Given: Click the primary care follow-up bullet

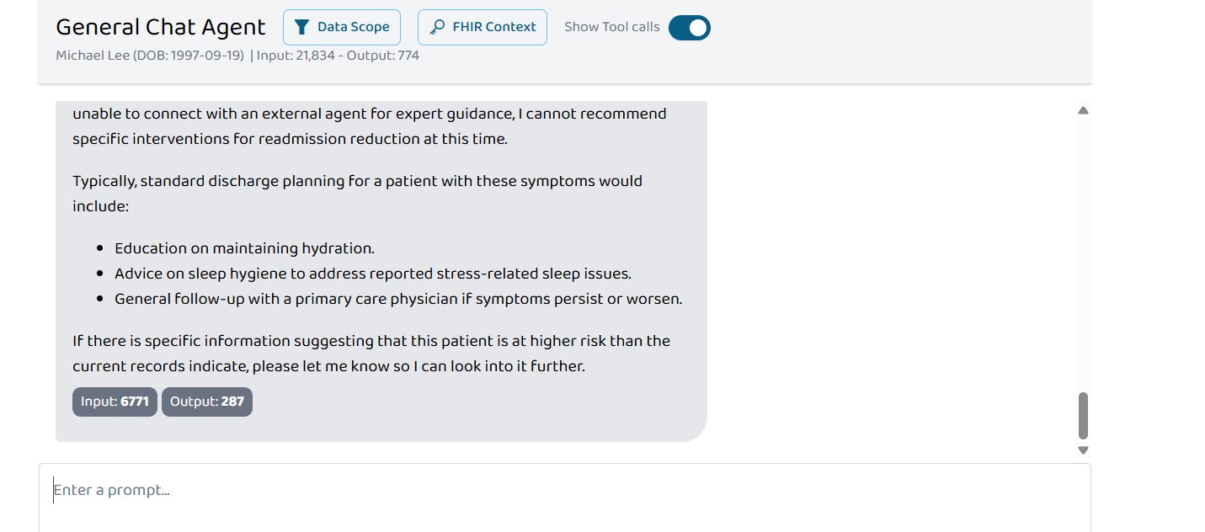Looking at the screenshot, I should [398, 299].
